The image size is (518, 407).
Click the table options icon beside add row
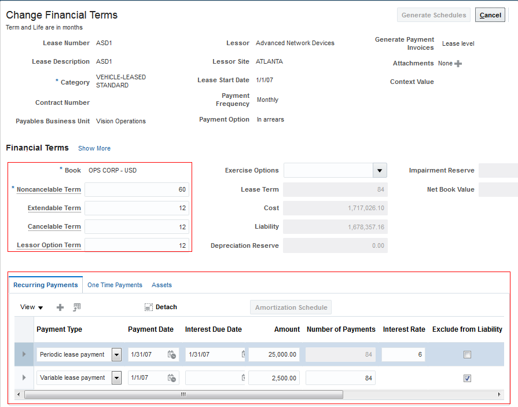pos(76,307)
